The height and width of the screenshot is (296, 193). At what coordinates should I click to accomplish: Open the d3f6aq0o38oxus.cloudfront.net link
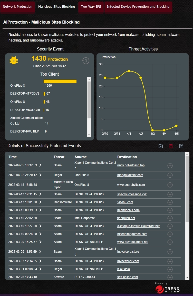[138, 226]
